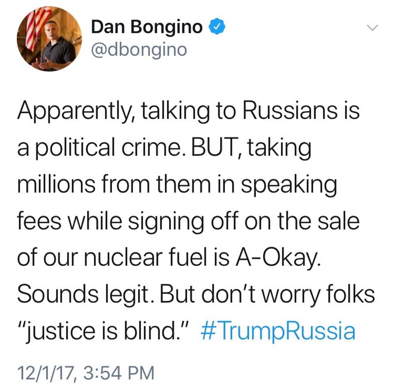Open the @dbongino handle link
The width and height of the screenshot is (394, 392).
(x=139, y=49)
